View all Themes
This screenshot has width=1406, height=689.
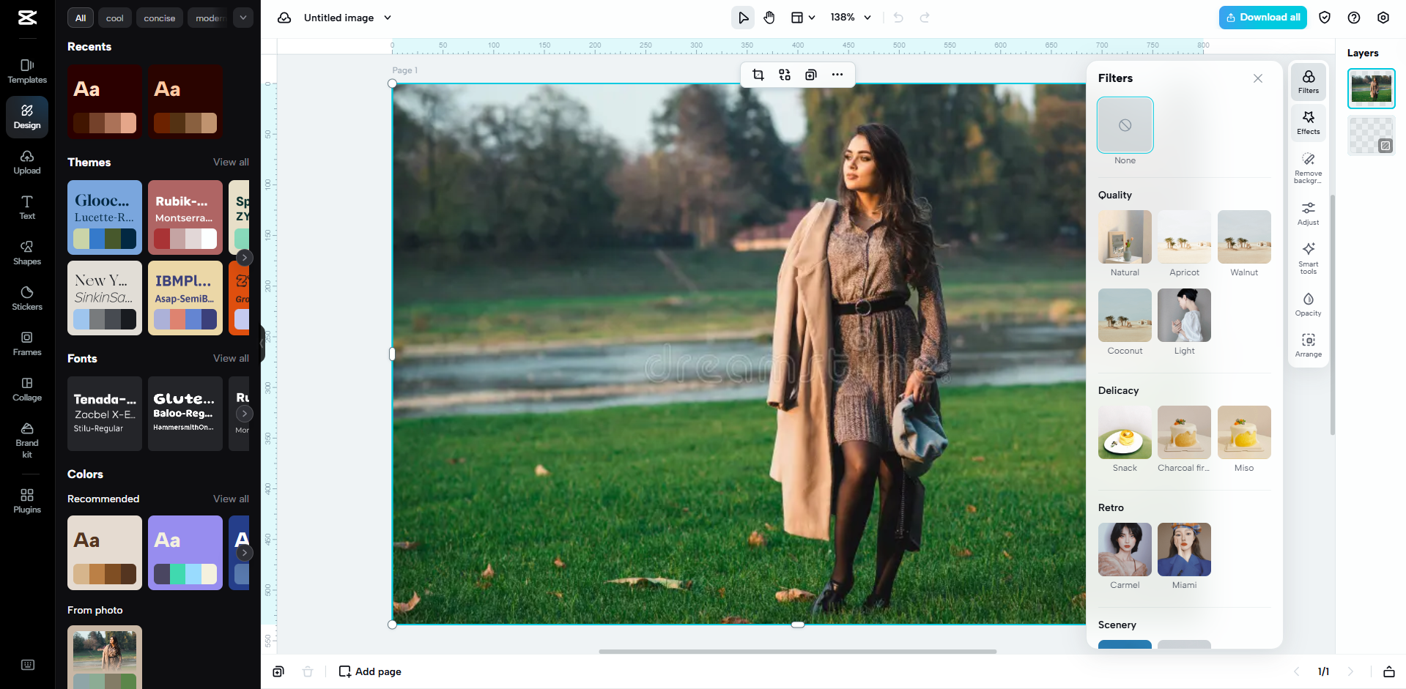pos(231,162)
